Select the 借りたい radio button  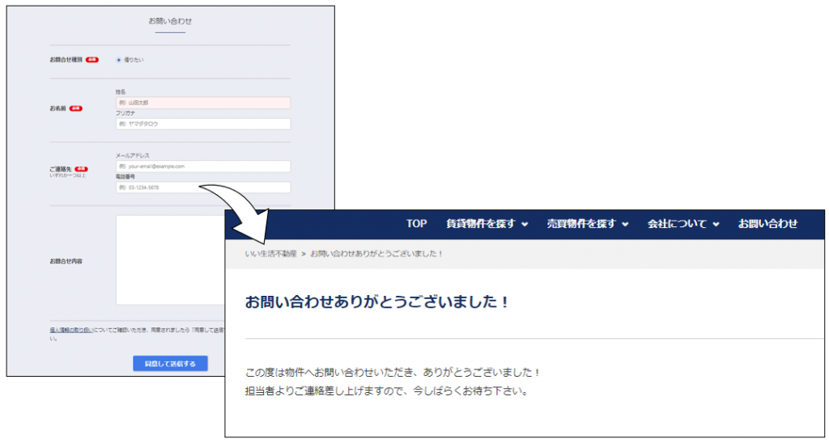pos(119,60)
